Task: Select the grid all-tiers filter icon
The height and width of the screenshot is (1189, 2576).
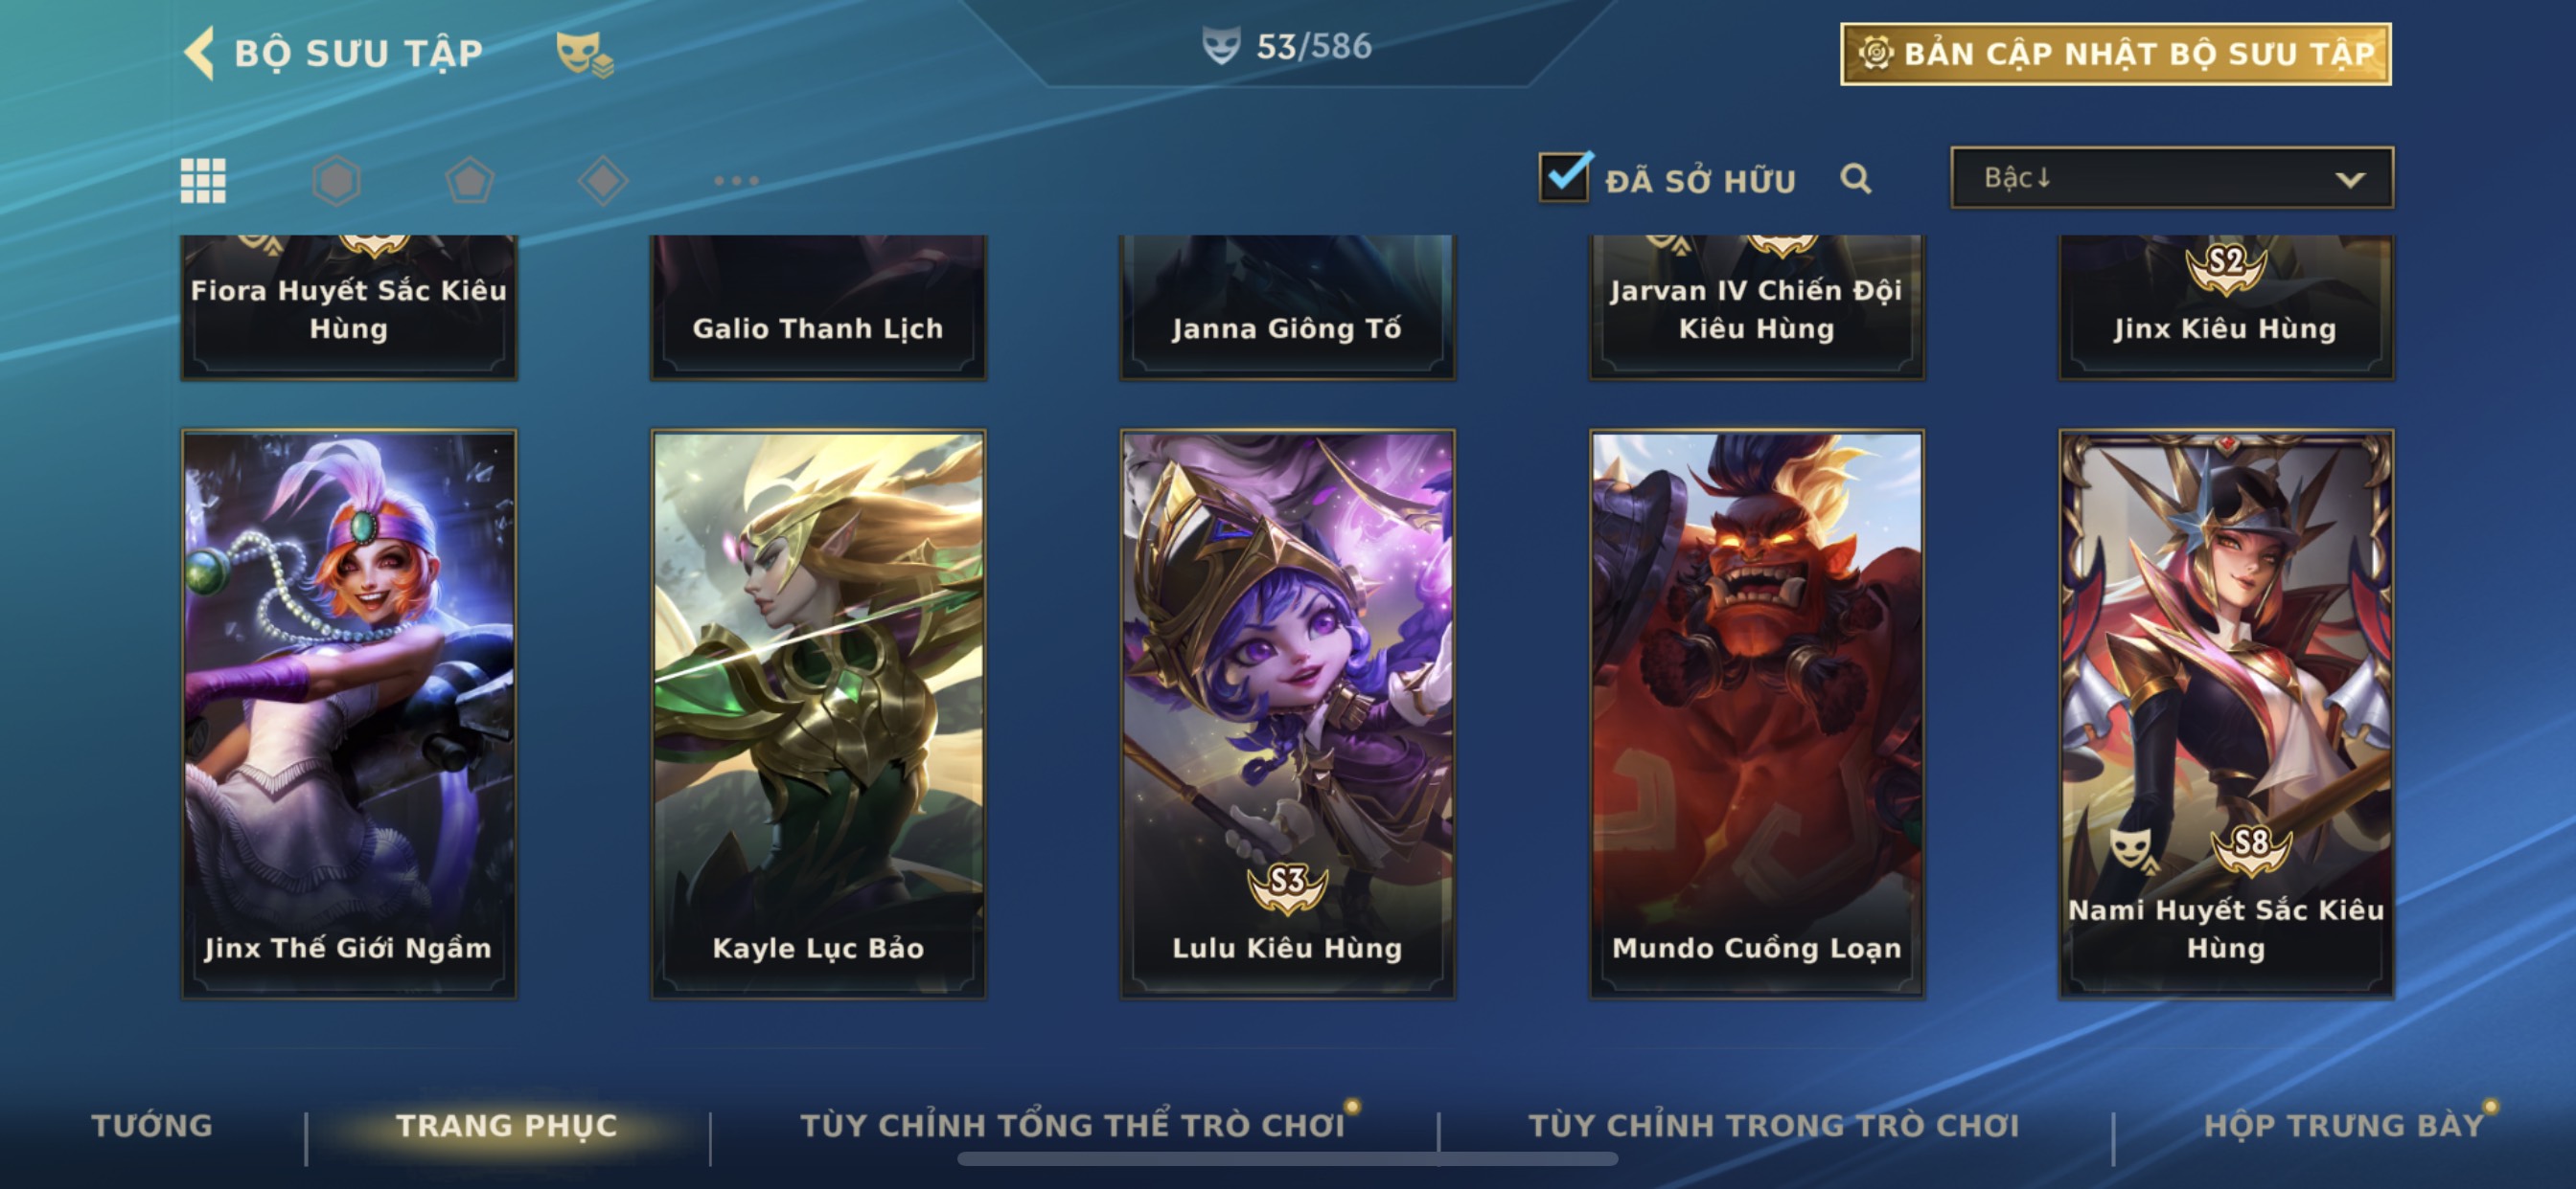Action: (203, 181)
